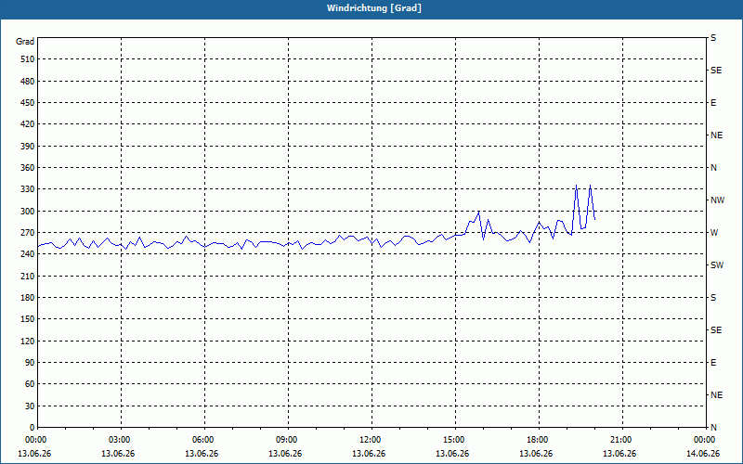
Task: Click the 'S' compass label at the 180 gridline
Action: click(713, 298)
